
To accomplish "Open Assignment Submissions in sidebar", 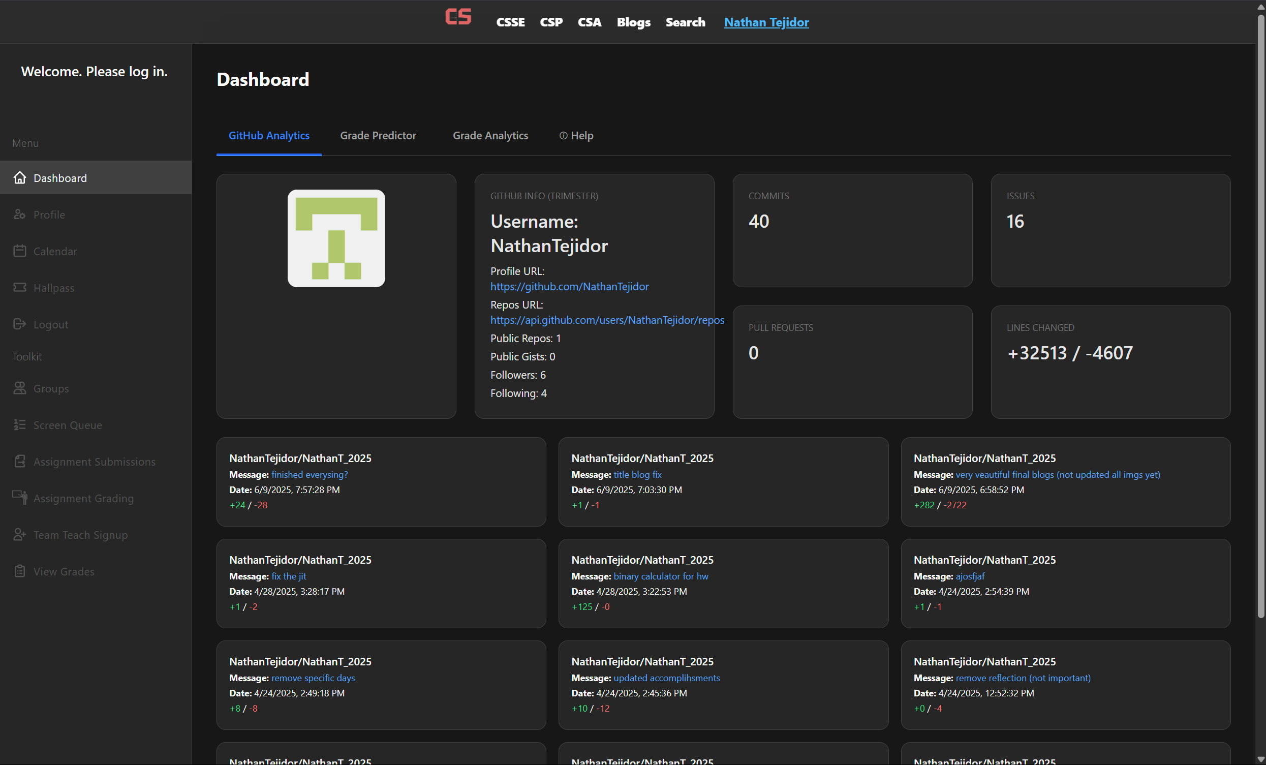I will (96, 462).
